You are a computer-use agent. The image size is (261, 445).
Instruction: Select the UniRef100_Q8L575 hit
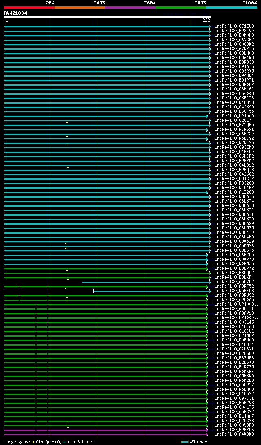click(x=234, y=228)
